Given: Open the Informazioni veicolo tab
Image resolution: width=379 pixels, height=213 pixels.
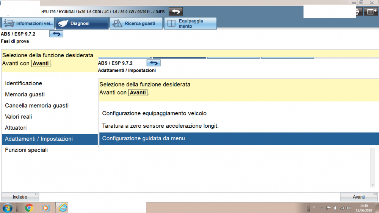Looking at the screenshot, I should click(28, 23).
